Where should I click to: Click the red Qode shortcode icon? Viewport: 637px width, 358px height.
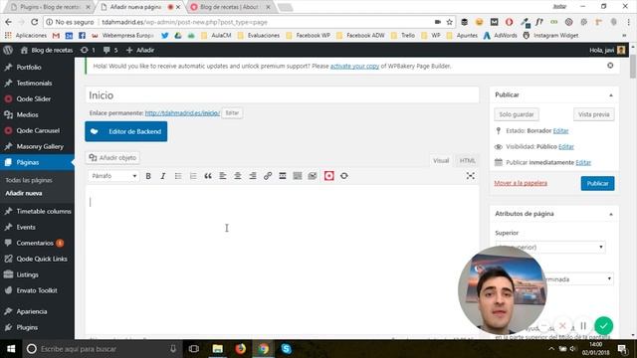click(x=329, y=176)
